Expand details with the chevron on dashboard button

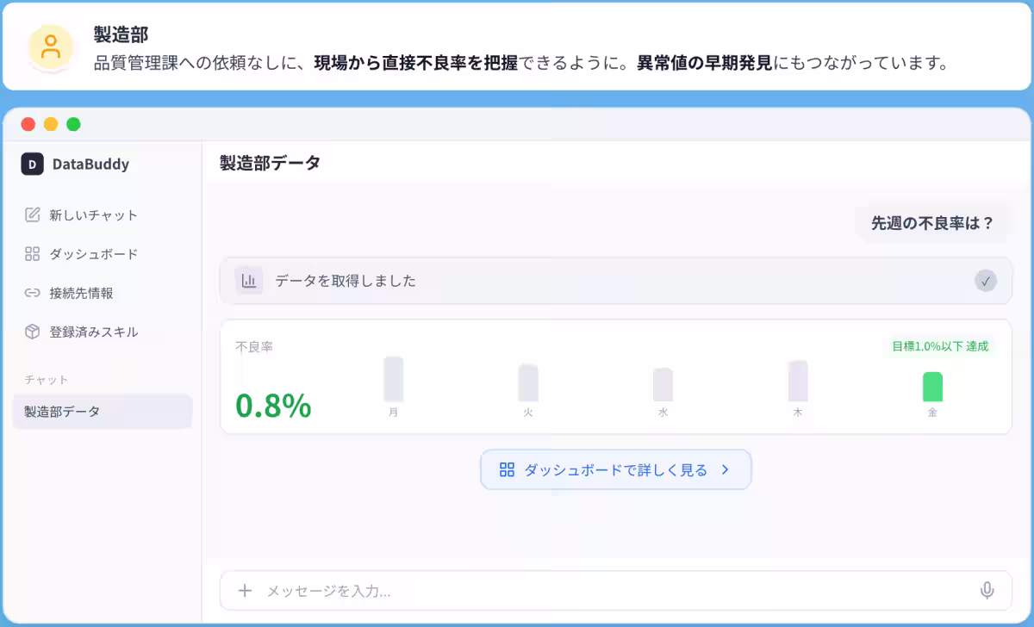tap(725, 469)
